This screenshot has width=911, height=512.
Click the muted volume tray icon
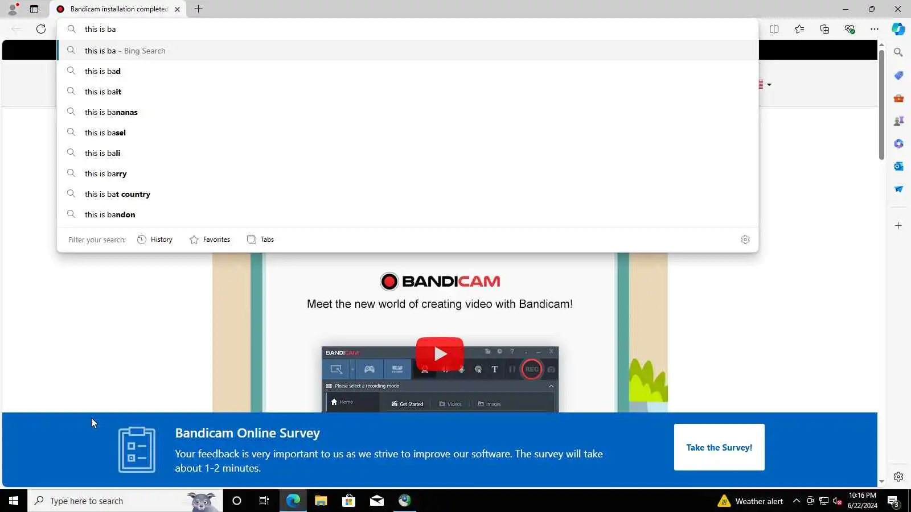click(837, 501)
